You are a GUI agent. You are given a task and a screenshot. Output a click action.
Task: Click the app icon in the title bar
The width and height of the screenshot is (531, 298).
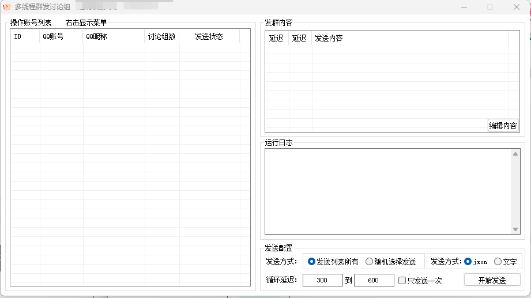7,7
